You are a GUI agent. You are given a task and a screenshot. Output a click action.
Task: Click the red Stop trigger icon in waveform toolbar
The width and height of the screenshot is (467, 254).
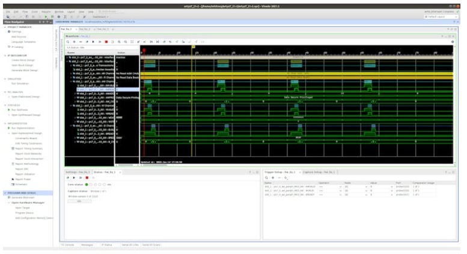[106, 43]
